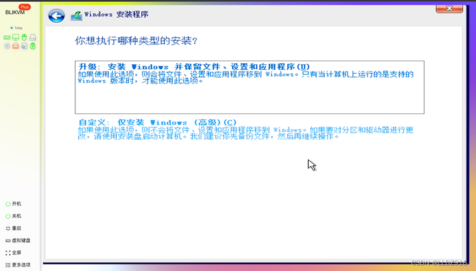Click the heading 你想执行哪种类型的安装?

coord(136,41)
